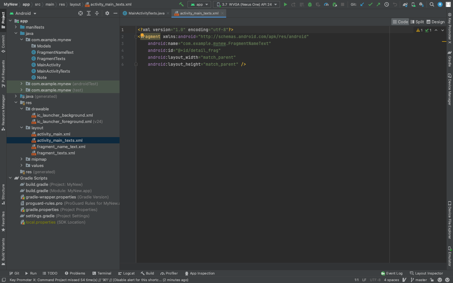This screenshot has height=283, width=453.
Task: Open the profiler gauge icon in toolbar
Action: click(326, 4)
